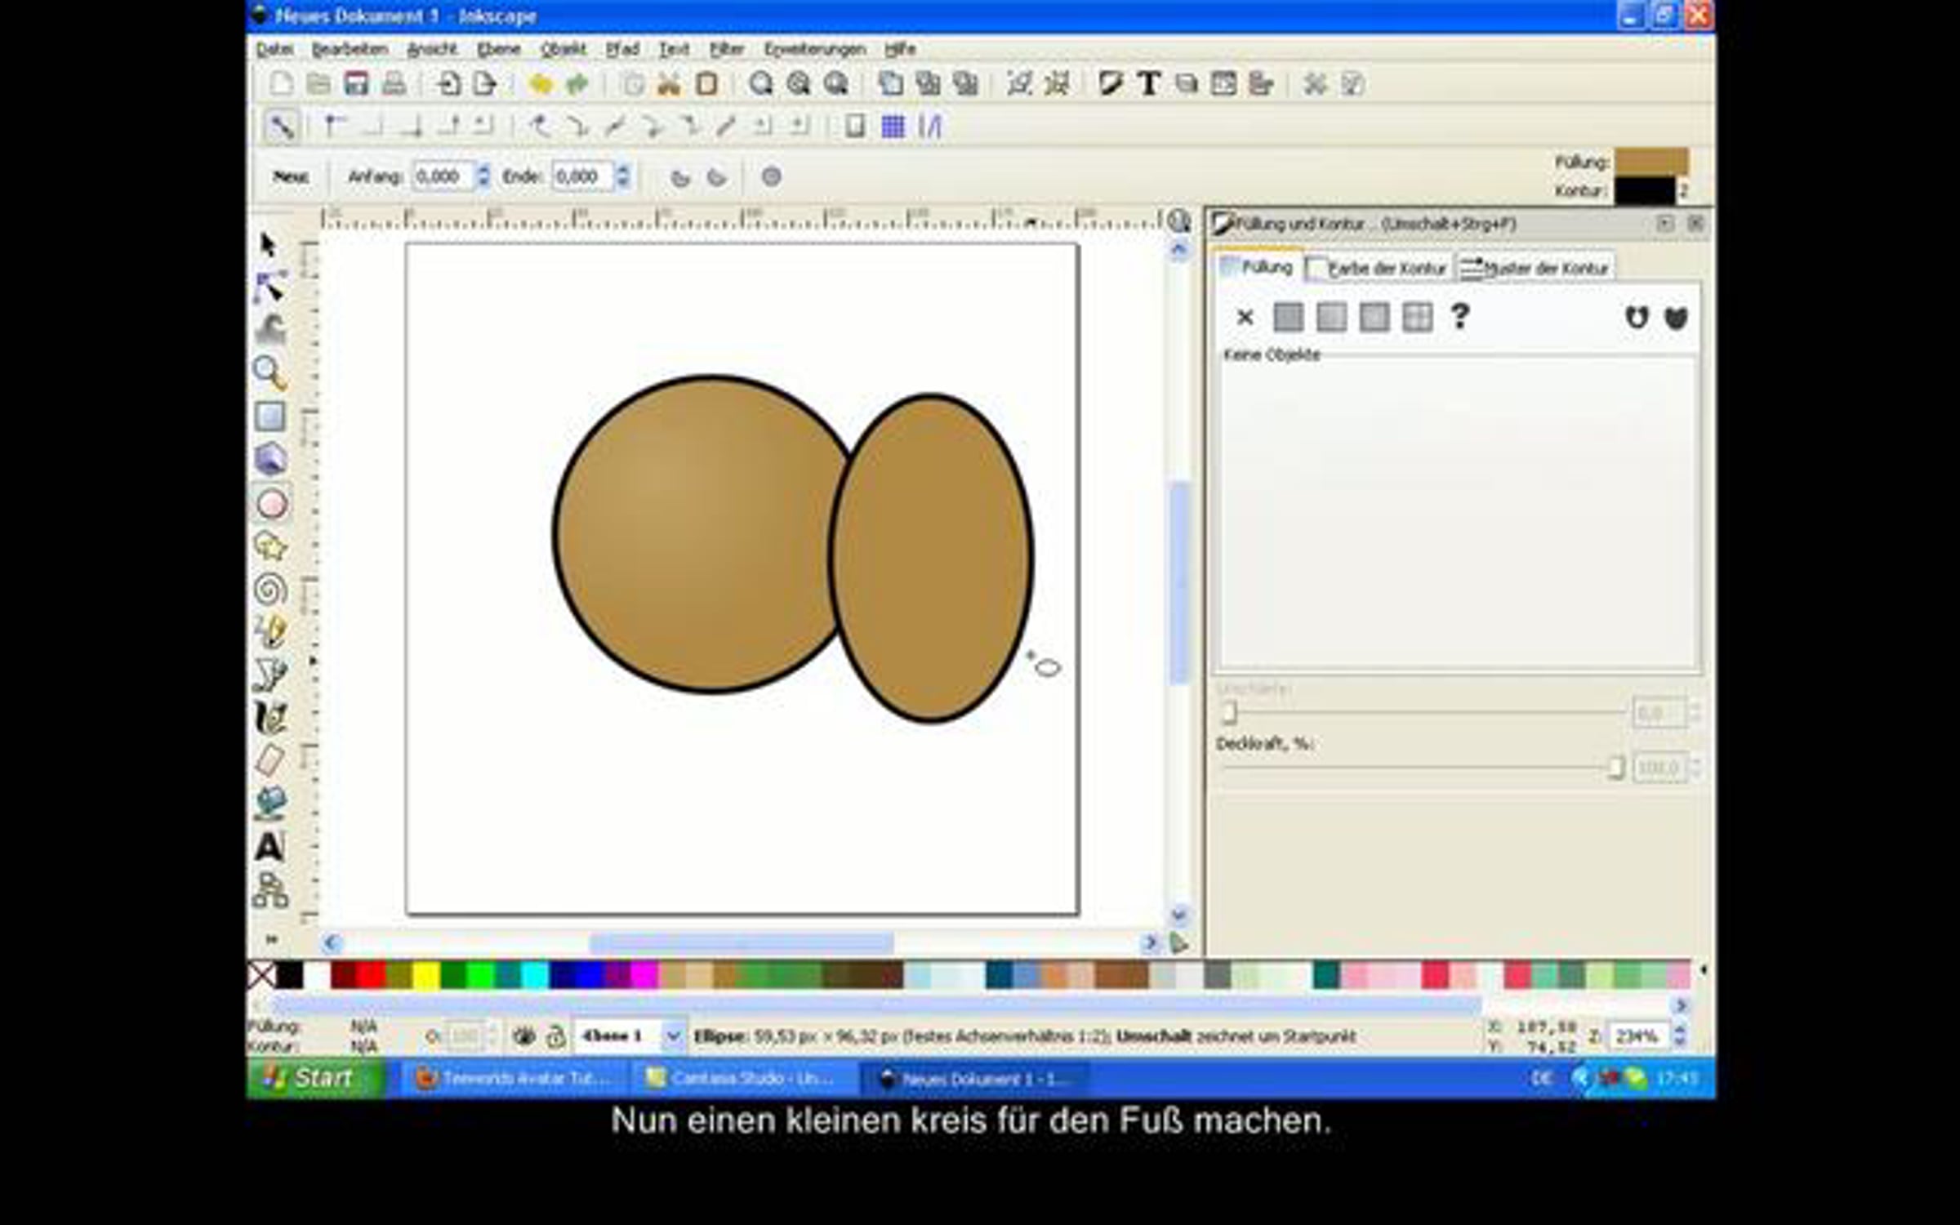Choose No paint X option

[x=1245, y=317]
